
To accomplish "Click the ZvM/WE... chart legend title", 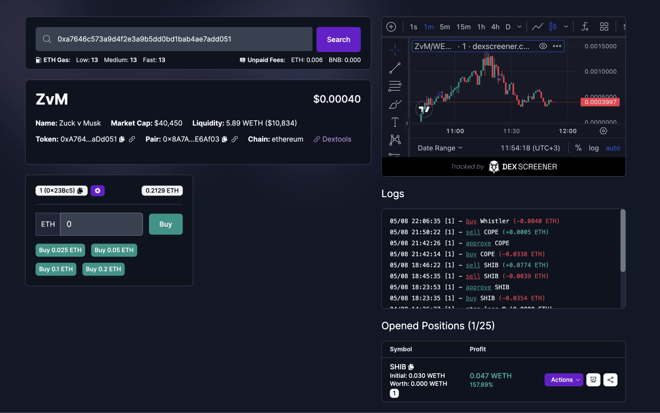I will [x=433, y=46].
